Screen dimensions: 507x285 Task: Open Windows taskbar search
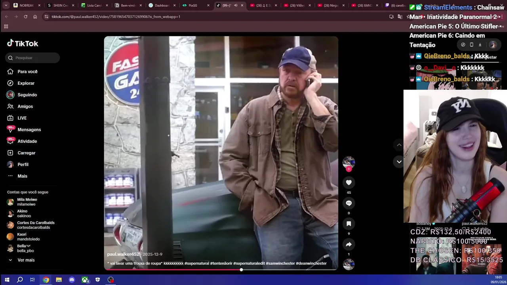pos(20,280)
